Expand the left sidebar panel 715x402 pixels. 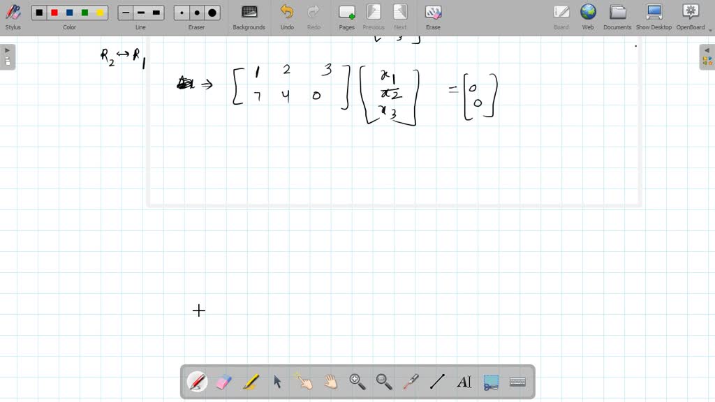(x=7, y=50)
